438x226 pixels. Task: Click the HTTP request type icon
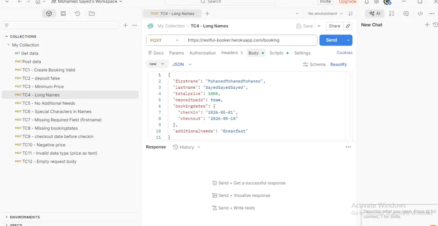point(150,26)
